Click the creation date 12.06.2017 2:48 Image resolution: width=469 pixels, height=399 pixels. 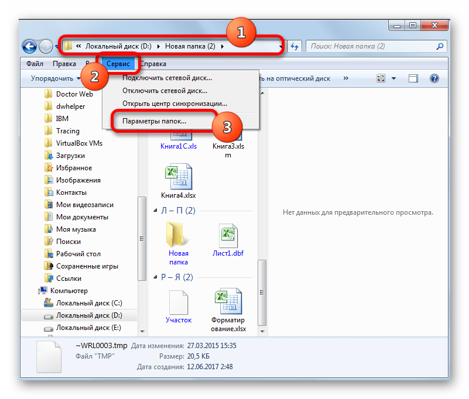210,367
